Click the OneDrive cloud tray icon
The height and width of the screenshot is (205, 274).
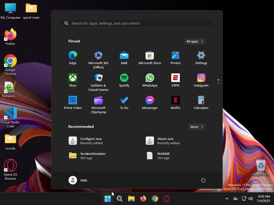(x=235, y=199)
